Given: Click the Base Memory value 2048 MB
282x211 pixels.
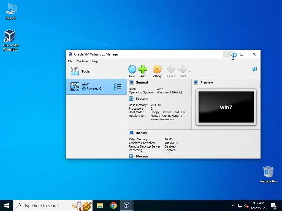Looking at the screenshot, I should click(156, 105).
